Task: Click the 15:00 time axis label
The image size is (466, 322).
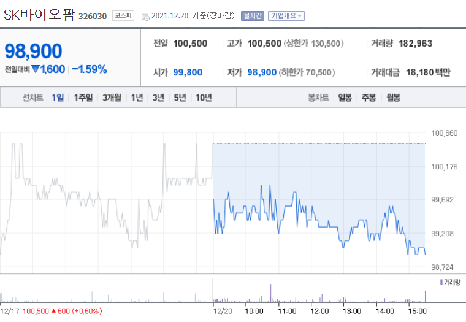Action: click(x=418, y=312)
